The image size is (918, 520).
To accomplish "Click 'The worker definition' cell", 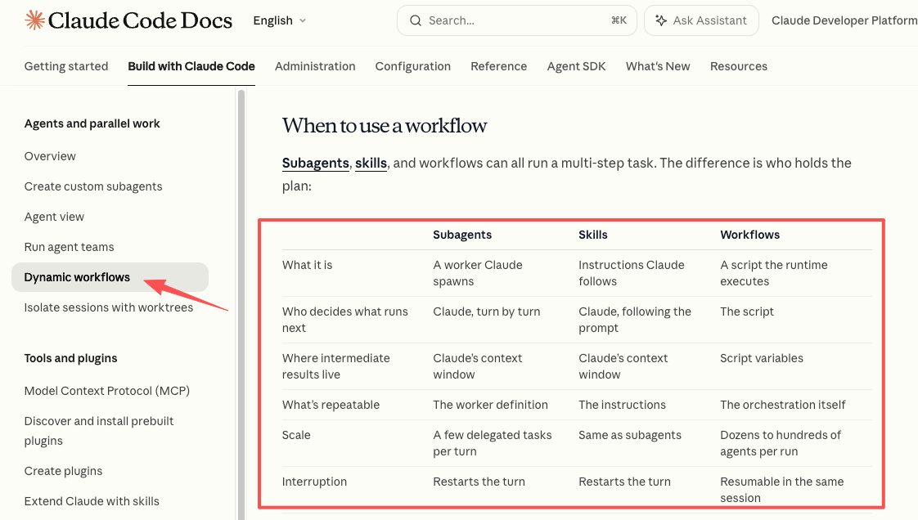I will coord(491,405).
